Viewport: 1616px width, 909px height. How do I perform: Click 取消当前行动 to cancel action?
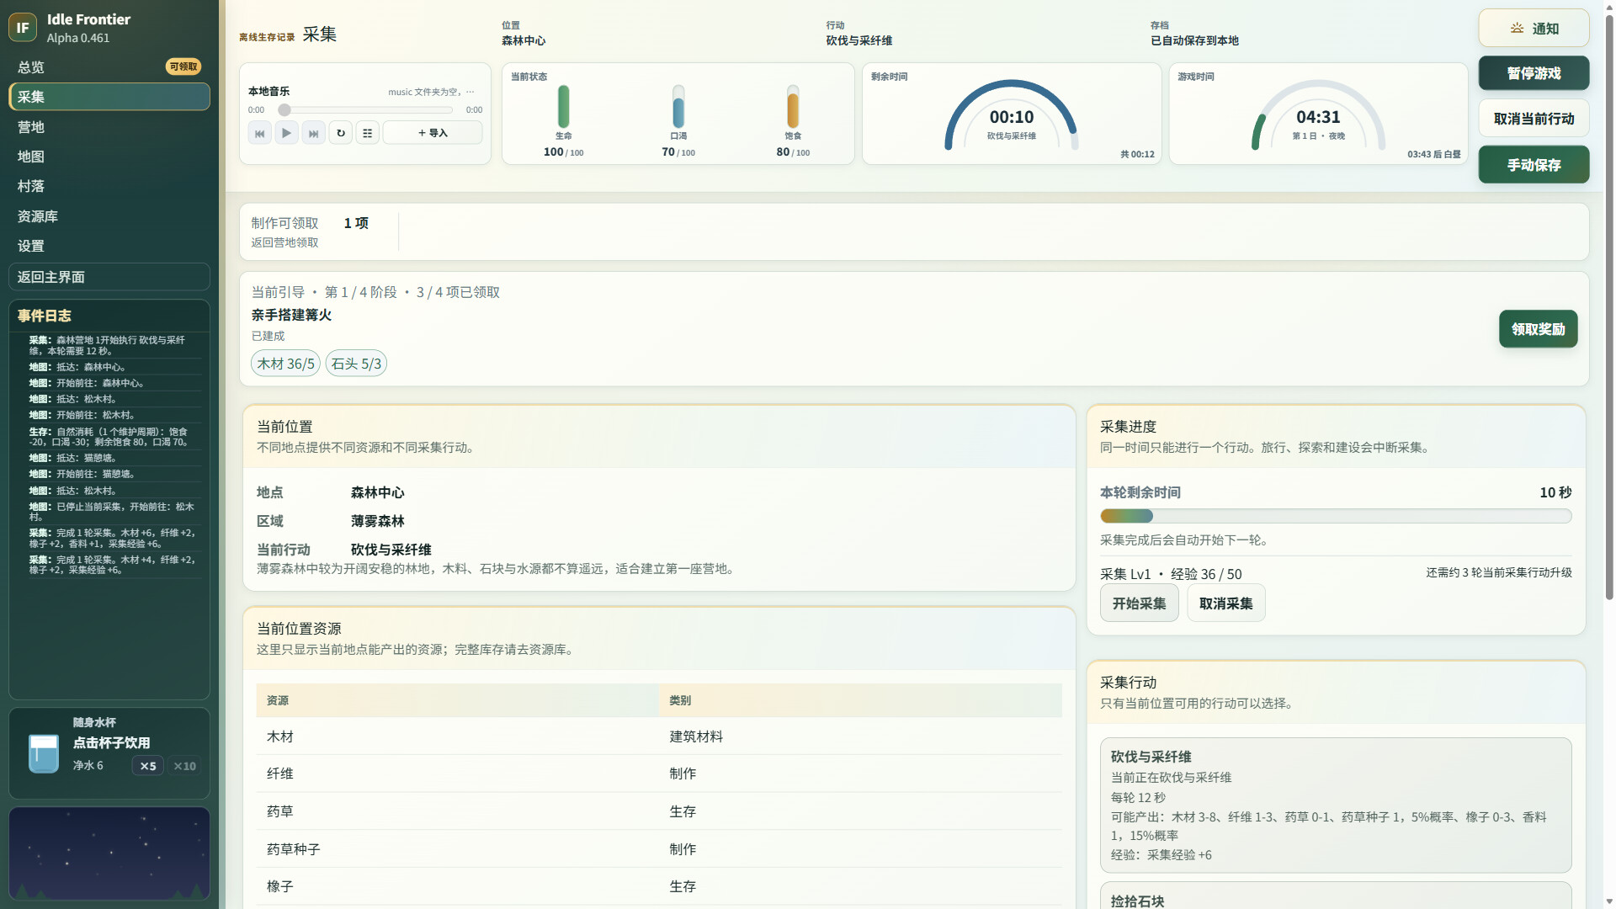(x=1534, y=119)
